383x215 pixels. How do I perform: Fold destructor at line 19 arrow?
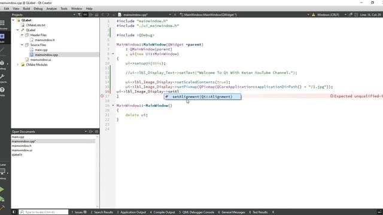tap(113, 106)
